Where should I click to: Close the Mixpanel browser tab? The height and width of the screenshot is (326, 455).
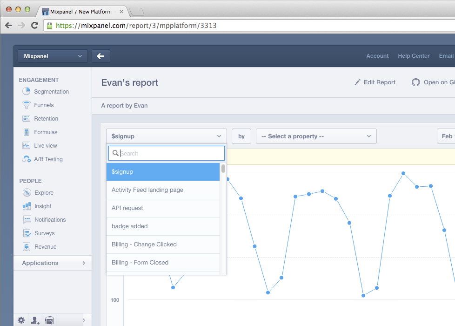pos(121,12)
